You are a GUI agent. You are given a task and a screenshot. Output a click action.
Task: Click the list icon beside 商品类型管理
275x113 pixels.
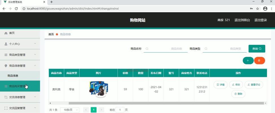pyautogui.click(x=6, y=55)
